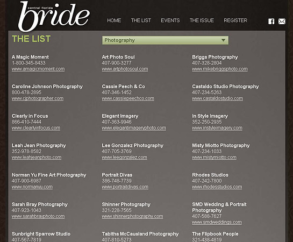This screenshot has height=242, width=293.
Task: Click Tabitha McCausland Photography heading
Action: click(x=140, y=234)
